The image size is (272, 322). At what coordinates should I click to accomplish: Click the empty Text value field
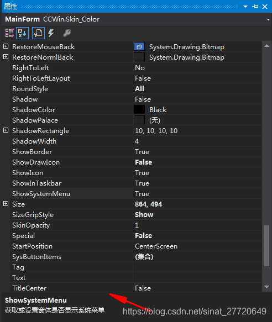[197, 278]
